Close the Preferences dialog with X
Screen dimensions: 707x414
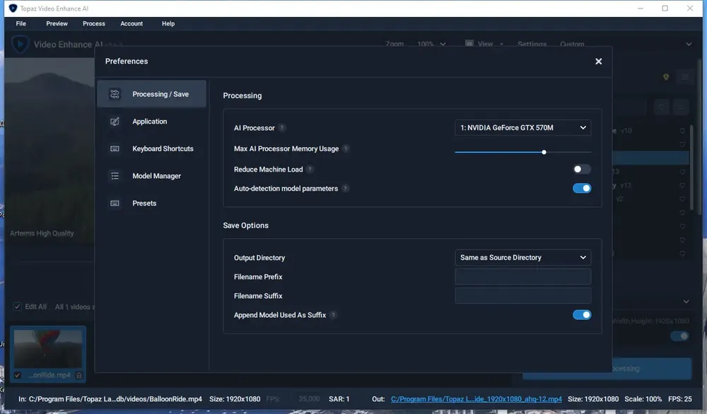click(x=598, y=61)
